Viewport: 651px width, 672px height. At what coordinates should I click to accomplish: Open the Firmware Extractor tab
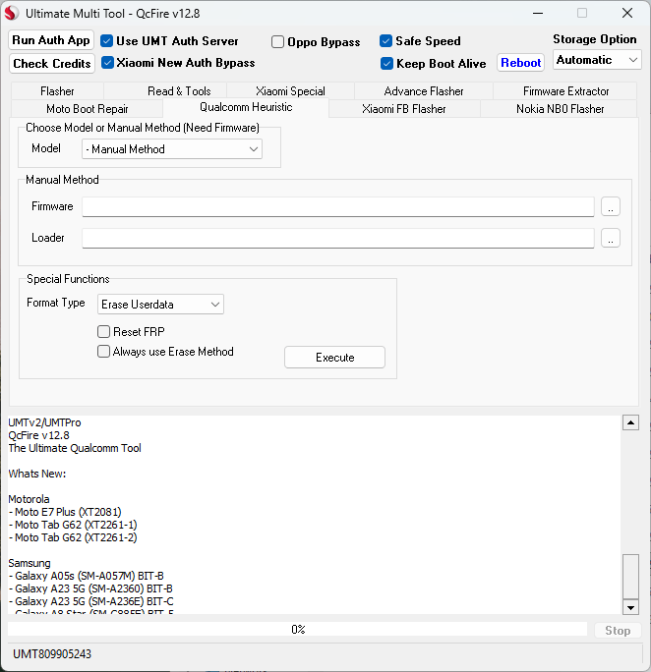pos(565,91)
